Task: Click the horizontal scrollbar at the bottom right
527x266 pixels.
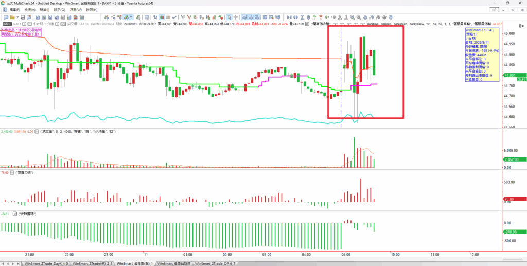Action: 513,259
